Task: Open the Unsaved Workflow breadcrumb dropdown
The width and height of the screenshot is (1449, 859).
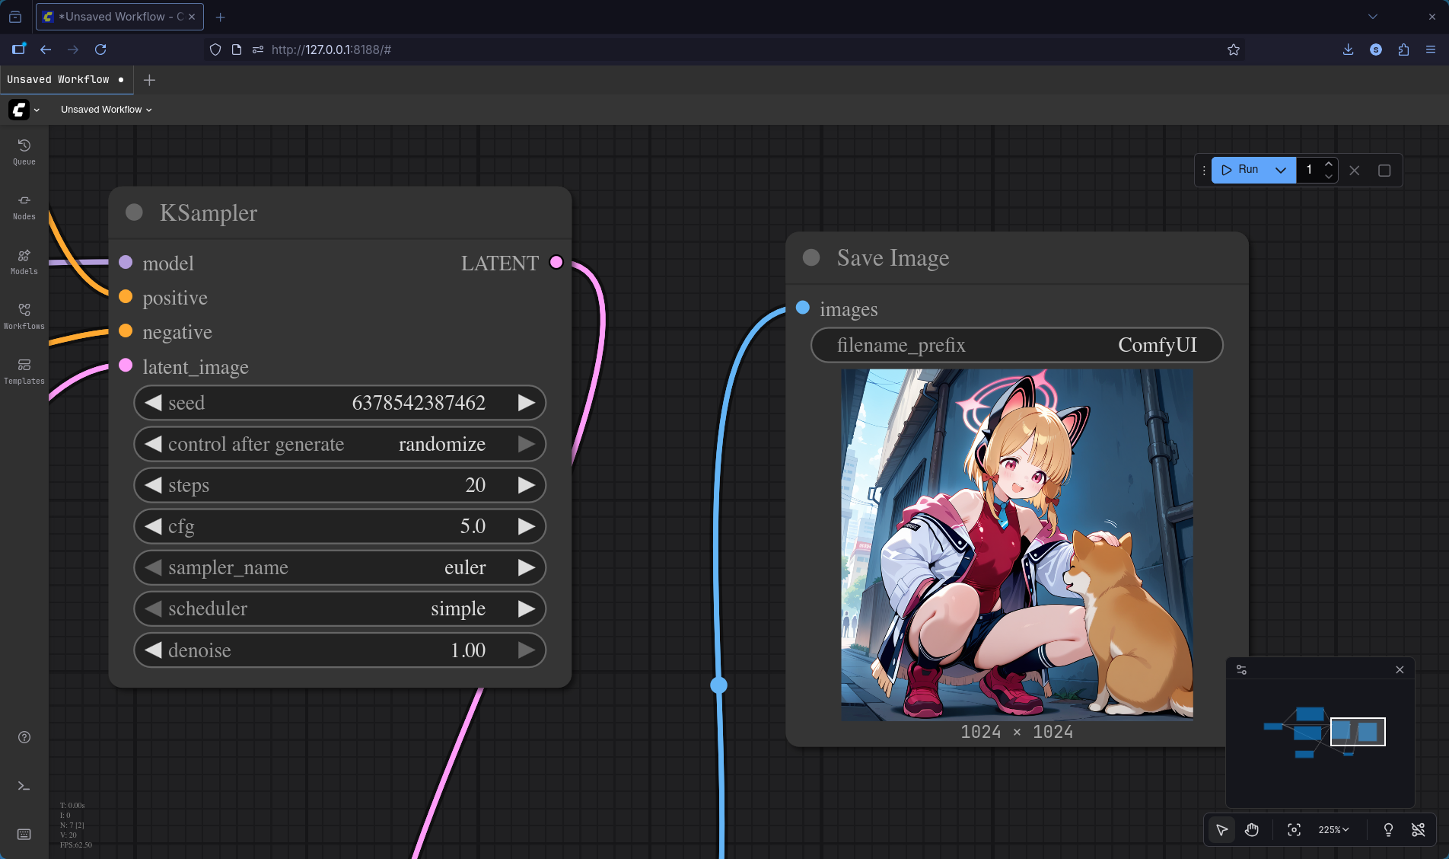Action: click(107, 110)
